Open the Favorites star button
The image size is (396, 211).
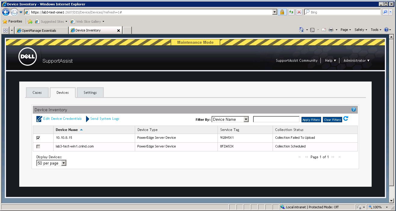tap(13, 21)
